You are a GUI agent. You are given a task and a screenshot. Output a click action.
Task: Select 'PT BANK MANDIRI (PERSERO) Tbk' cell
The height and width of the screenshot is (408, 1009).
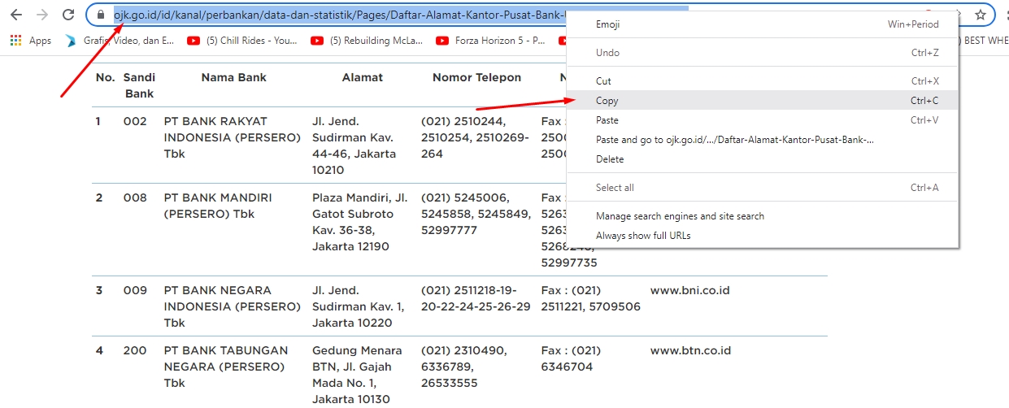218,206
